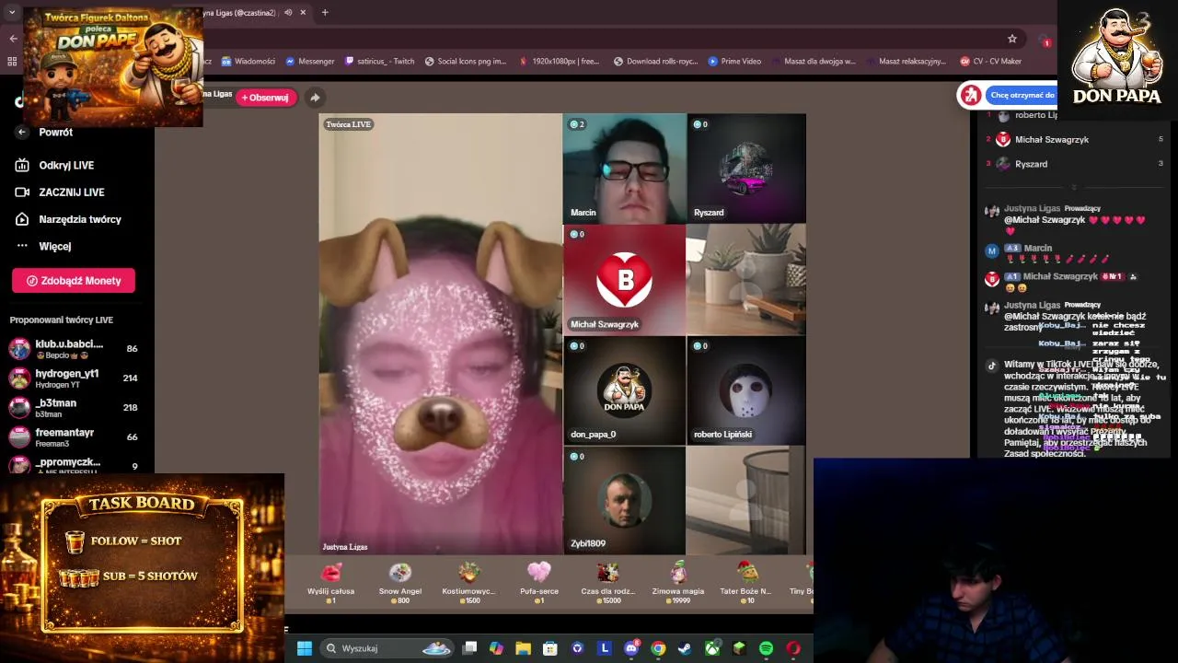Open Minecraft from the taskbar
The width and height of the screenshot is (1178, 663).
(739, 648)
